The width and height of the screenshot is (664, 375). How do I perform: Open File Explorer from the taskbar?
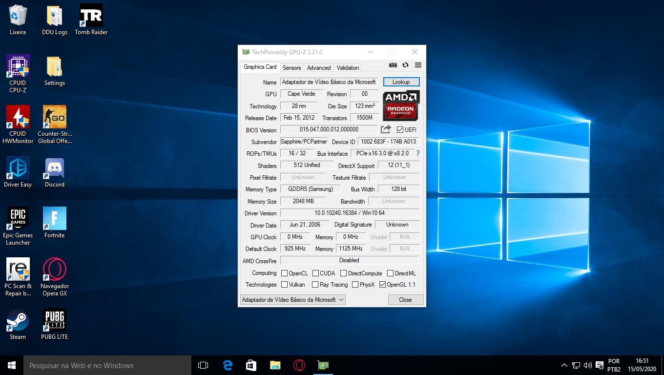[275, 365]
